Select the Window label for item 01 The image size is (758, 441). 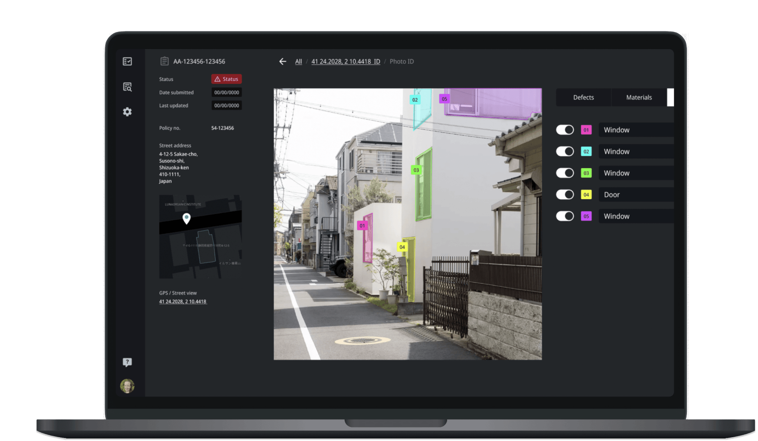coord(636,130)
